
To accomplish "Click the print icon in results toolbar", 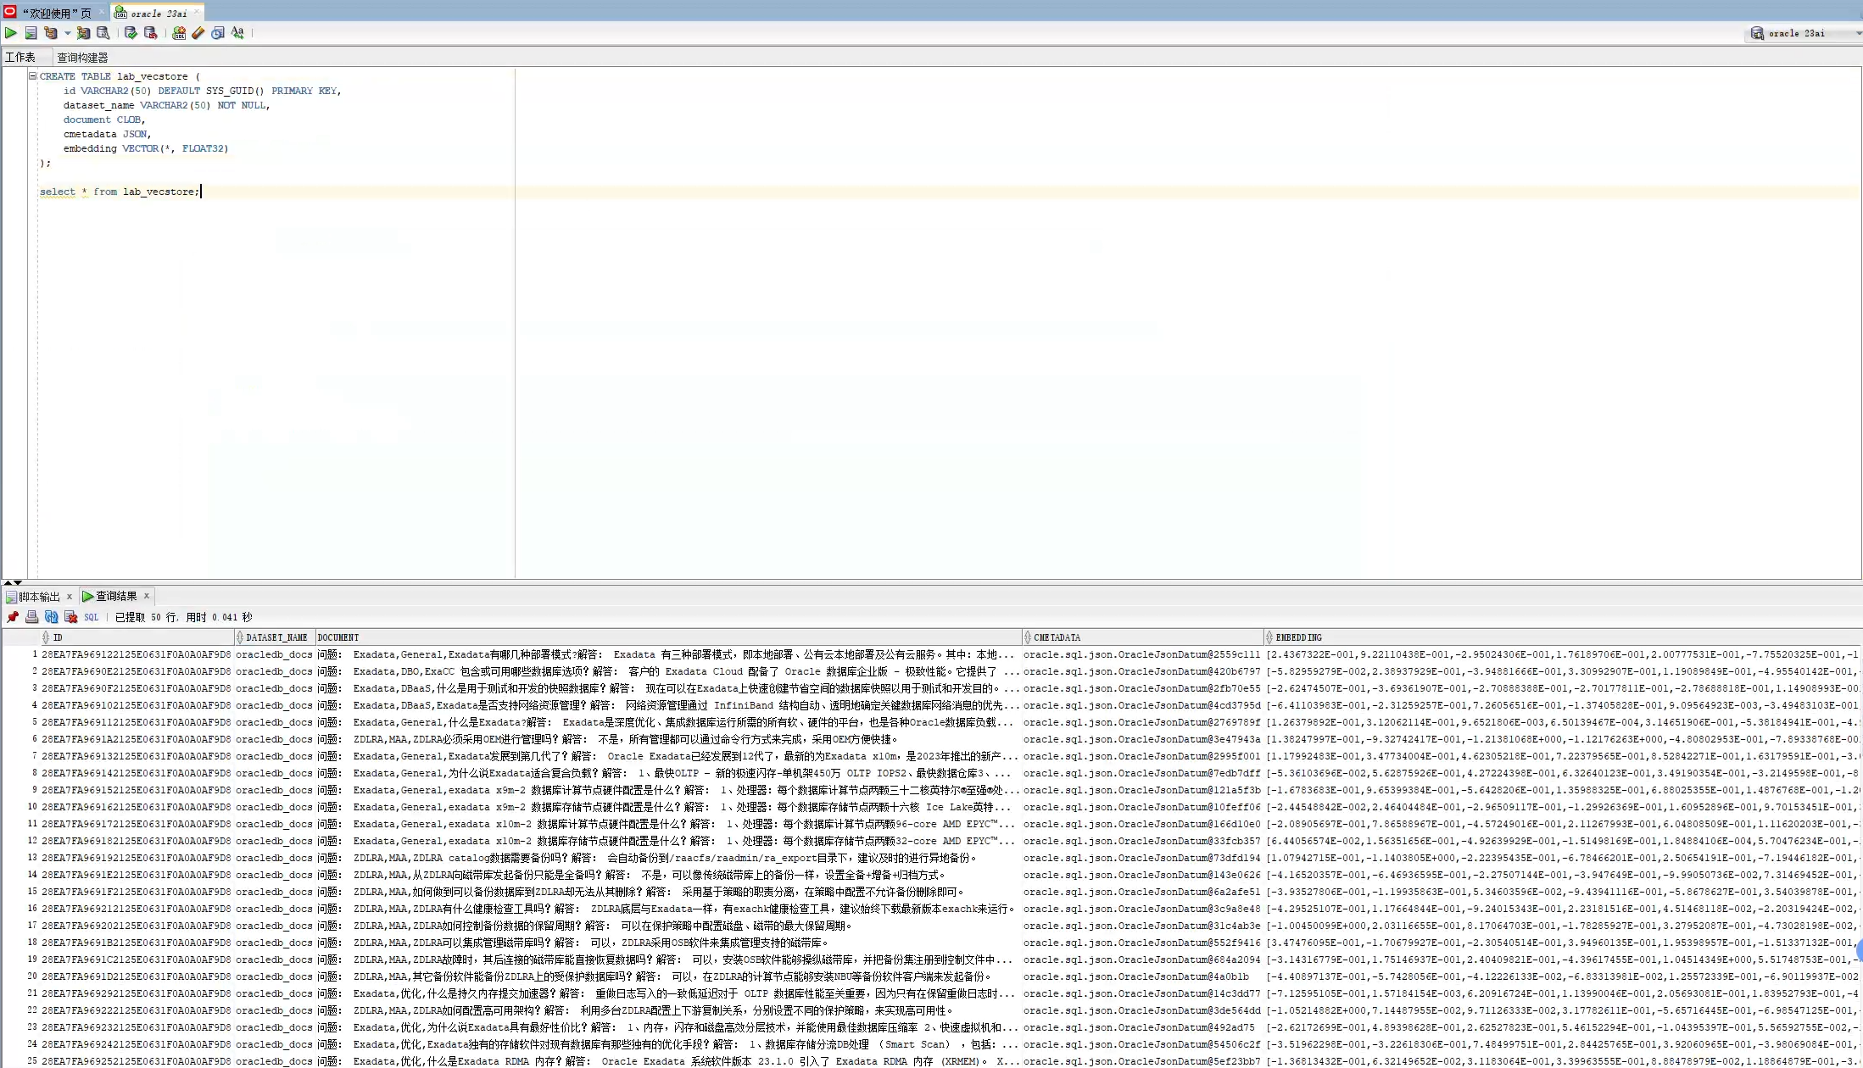I will point(31,617).
